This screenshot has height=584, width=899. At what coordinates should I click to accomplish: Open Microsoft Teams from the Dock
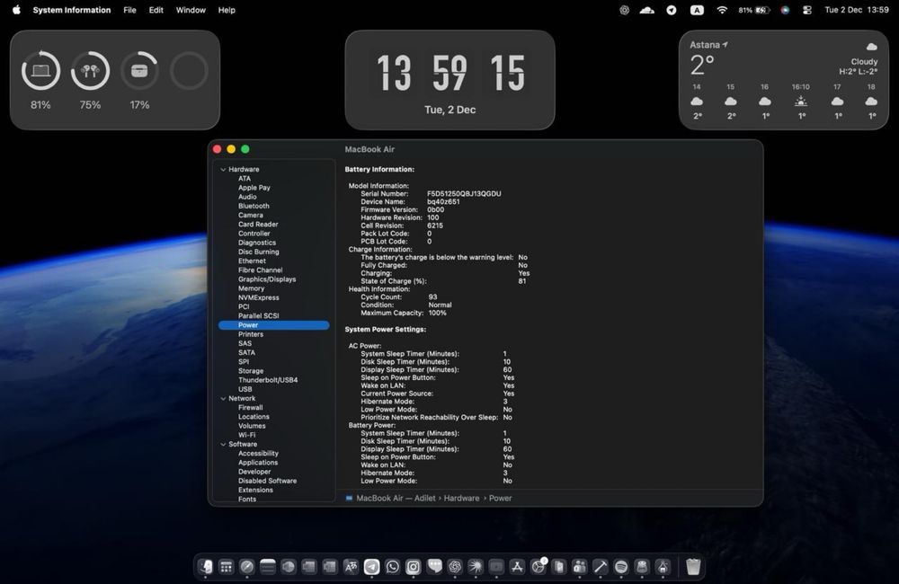coord(579,567)
